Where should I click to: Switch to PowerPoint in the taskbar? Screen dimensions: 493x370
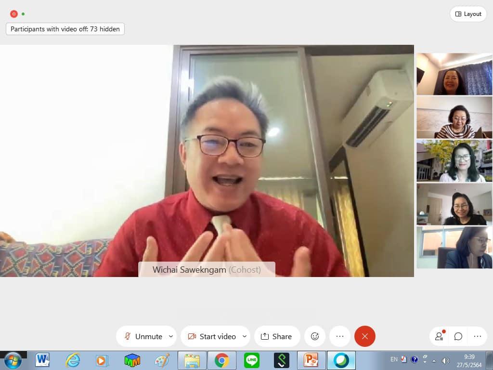[311, 360]
